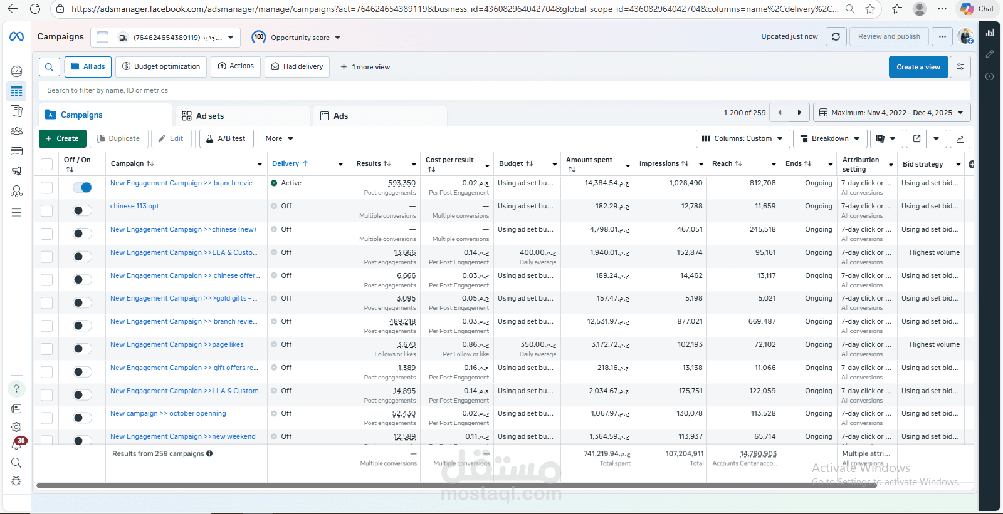
Task: Open the Ads reporting pages icon in sidebar
Action: [x=16, y=111]
